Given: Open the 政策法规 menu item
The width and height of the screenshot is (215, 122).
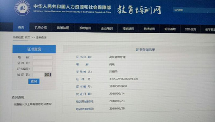Looking at the screenshot, I should tap(63, 28).
